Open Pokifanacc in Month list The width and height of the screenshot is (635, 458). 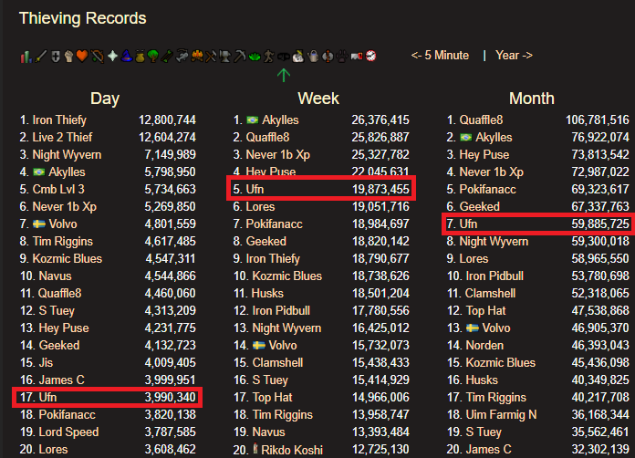click(x=487, y=189)
